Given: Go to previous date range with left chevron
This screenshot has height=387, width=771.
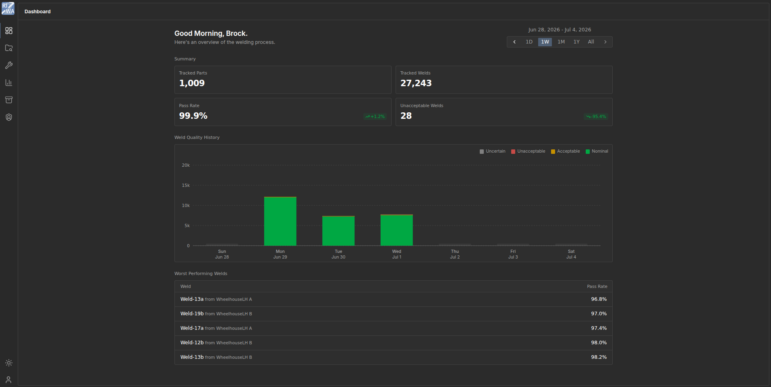Looking at the screenshot, I should coord(514,42).
